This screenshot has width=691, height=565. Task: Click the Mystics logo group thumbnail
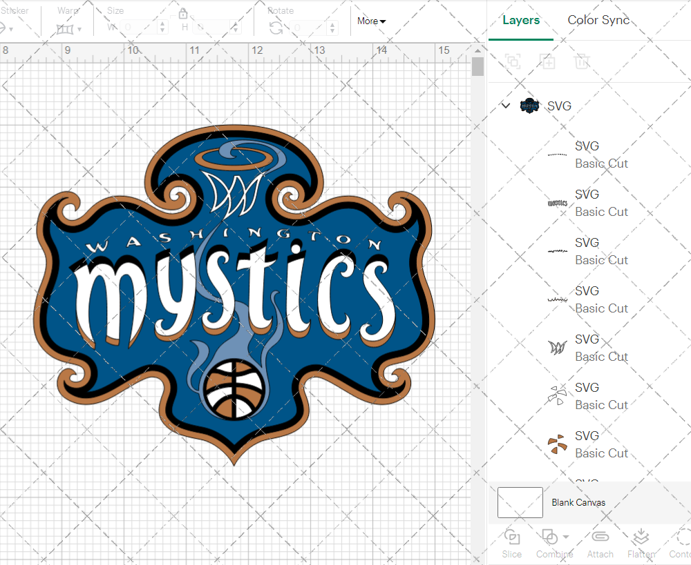point(529,106)
